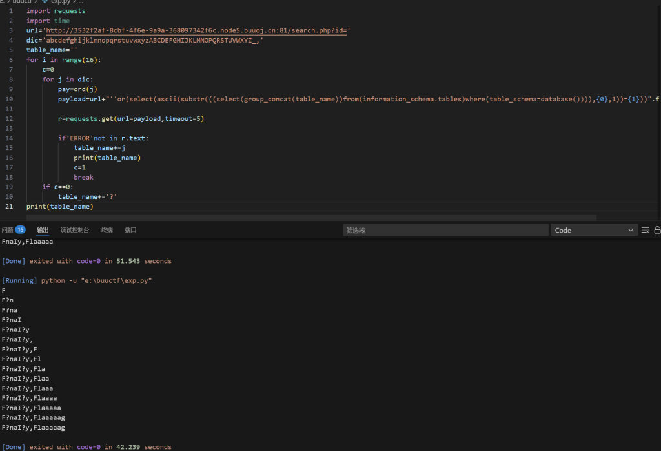Click the 'pay=ord(j)' line
661x451 pixels.
[77, 89]
